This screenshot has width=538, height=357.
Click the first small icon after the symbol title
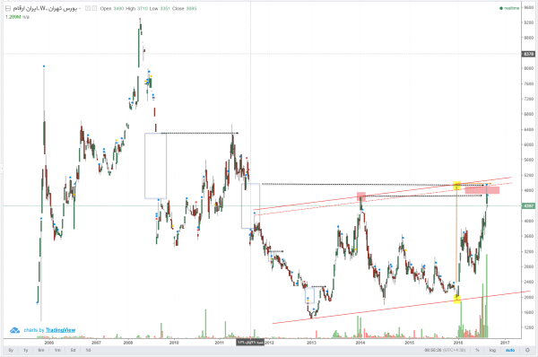coord(88,8)
